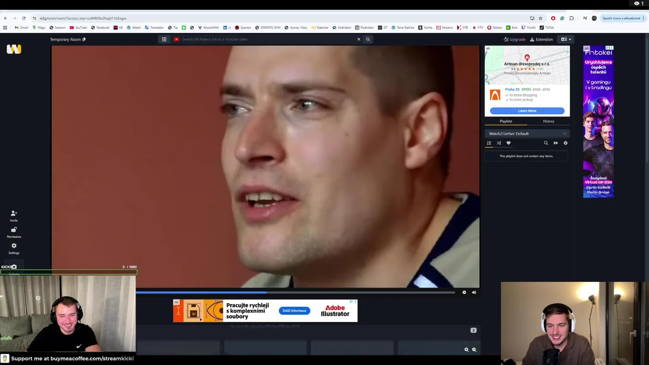Open the Twitch bookmark

click(x=528, y=27)
